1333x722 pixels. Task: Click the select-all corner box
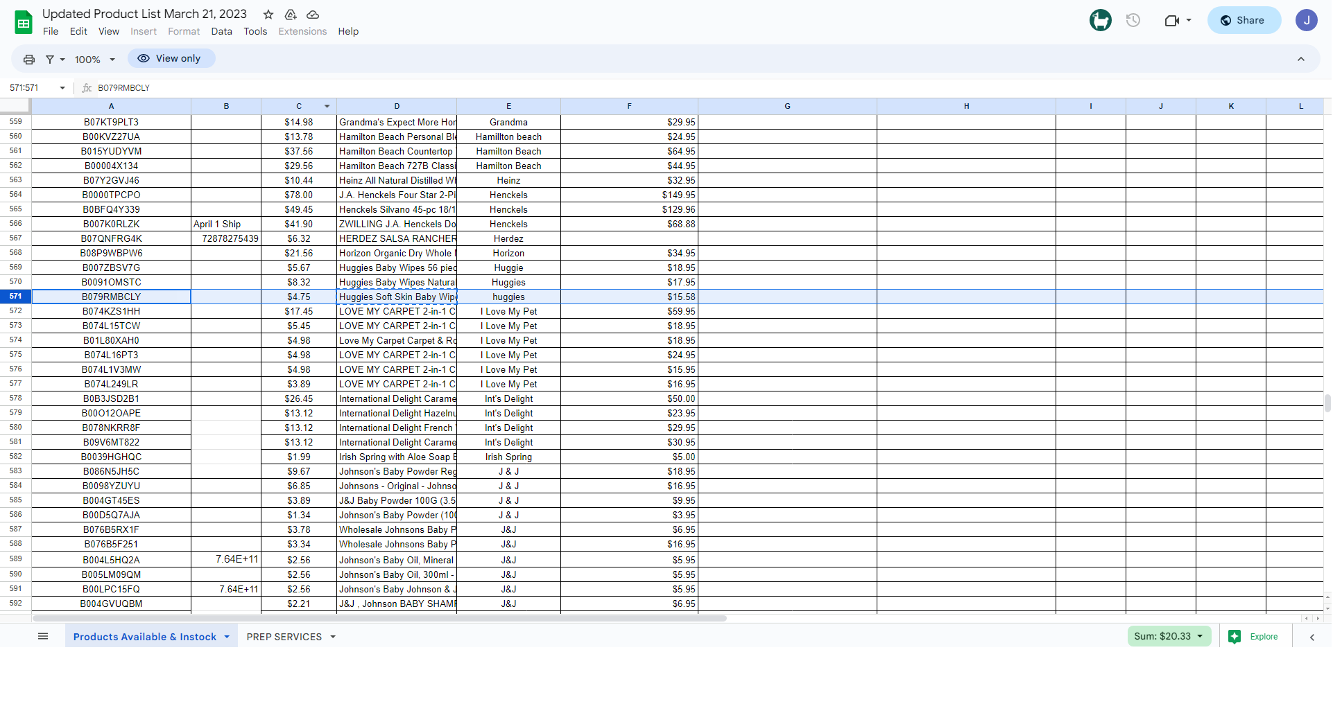pyautogui.click(x=15, y=106)
